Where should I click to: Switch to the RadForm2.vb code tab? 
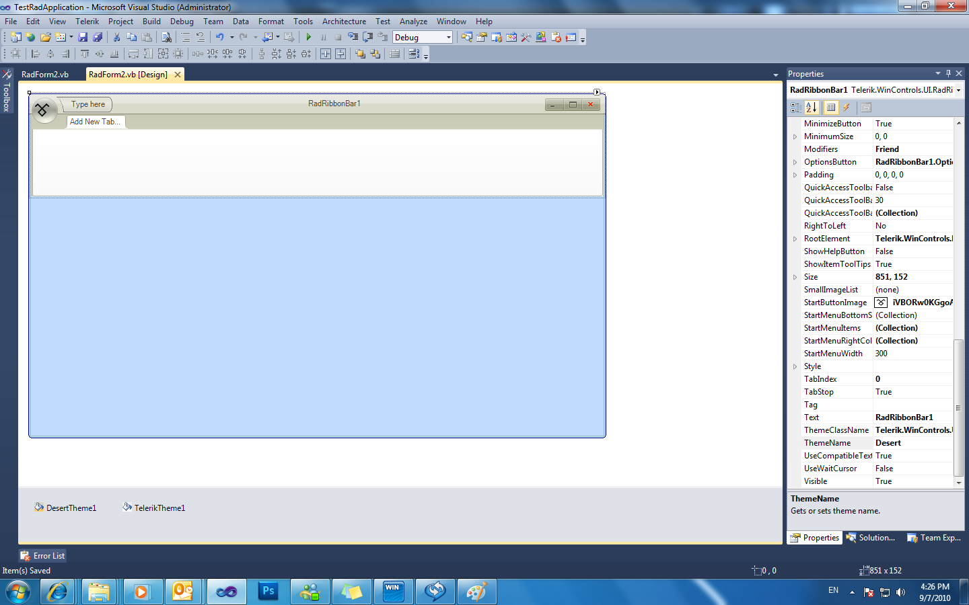[45, 75]
